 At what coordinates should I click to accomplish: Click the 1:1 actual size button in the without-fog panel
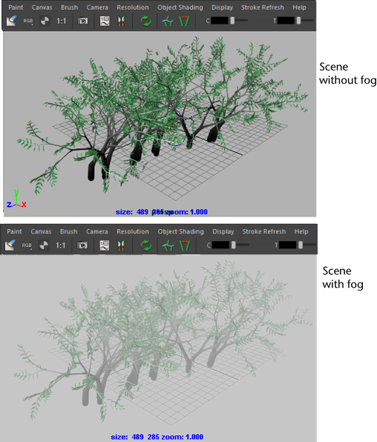tap(62, 21)
